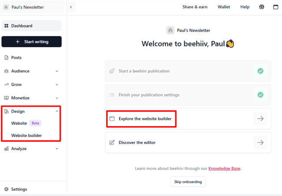Click the Monetize label in sidebar
This screenshot has height=196, width=282.
coord(20,98)
